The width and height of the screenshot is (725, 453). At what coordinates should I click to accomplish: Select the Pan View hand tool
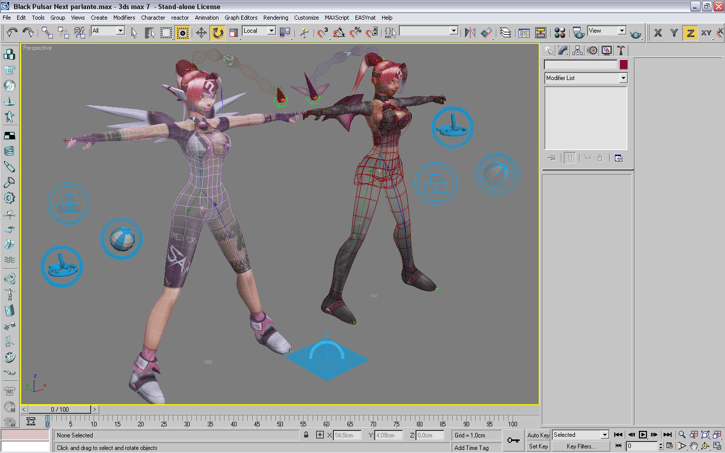click(694, 446)
